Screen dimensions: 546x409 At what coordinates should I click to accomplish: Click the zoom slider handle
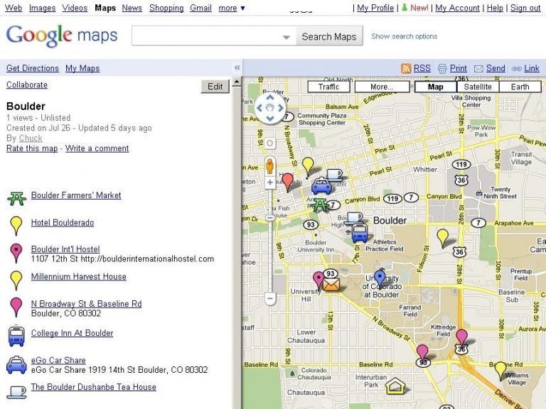click(x=270, y=219)
